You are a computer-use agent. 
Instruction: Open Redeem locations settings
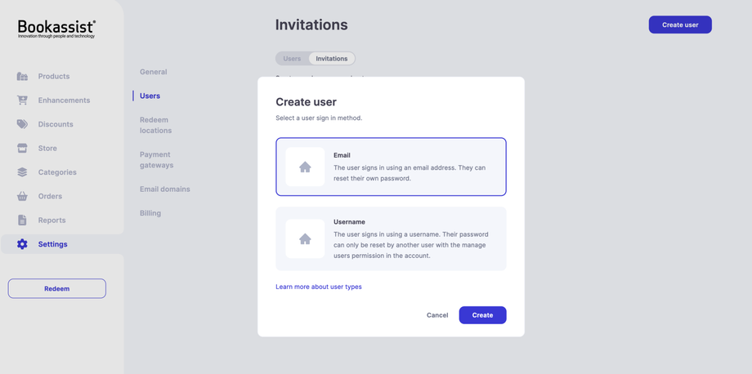(155, 125)
